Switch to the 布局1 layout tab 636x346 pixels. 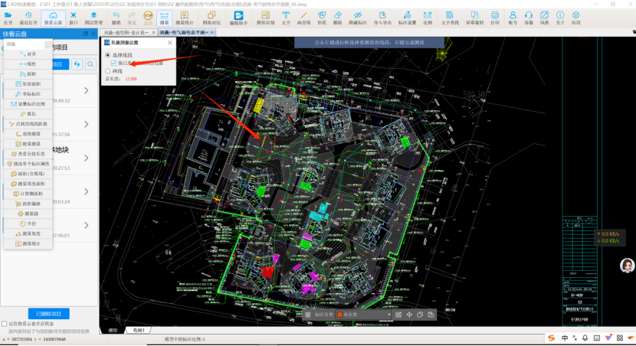point(139,330)
